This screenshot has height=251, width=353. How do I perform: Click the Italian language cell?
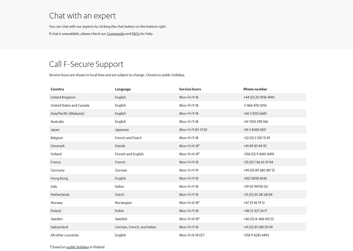coord(119,186)
